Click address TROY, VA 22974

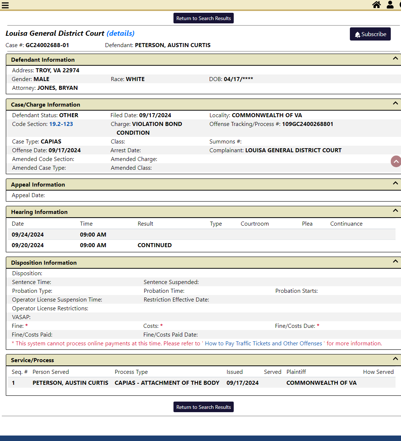[x=57, y=70]
